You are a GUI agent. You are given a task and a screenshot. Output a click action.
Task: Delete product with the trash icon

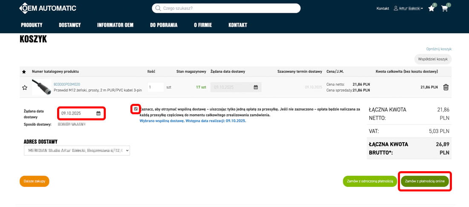point(446,87)
